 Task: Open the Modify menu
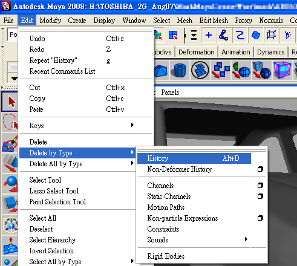pos(50,21)
